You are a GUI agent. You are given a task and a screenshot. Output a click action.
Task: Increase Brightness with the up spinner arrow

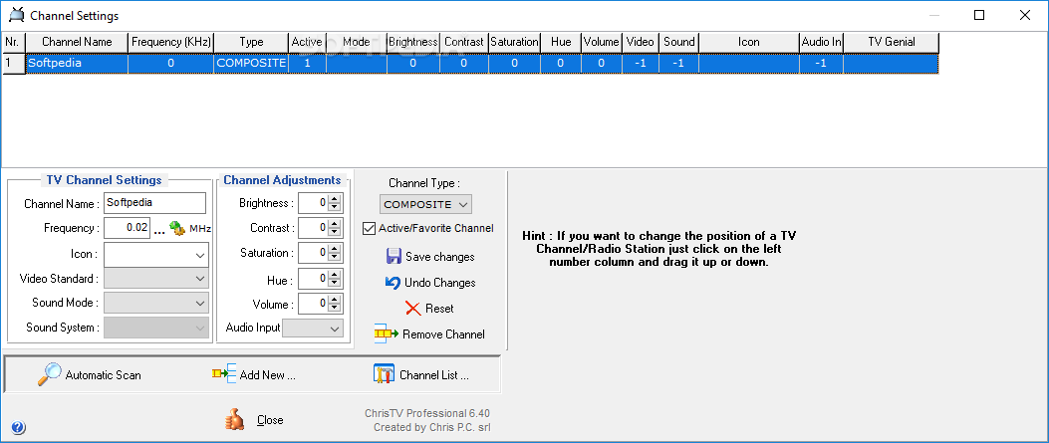[335, 198]
